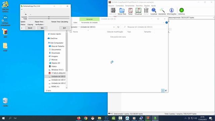The width and height of the screenshot is (215, 121).
Task: Open the WinRAR path dropdown arrow
Action: pos(214,17)
